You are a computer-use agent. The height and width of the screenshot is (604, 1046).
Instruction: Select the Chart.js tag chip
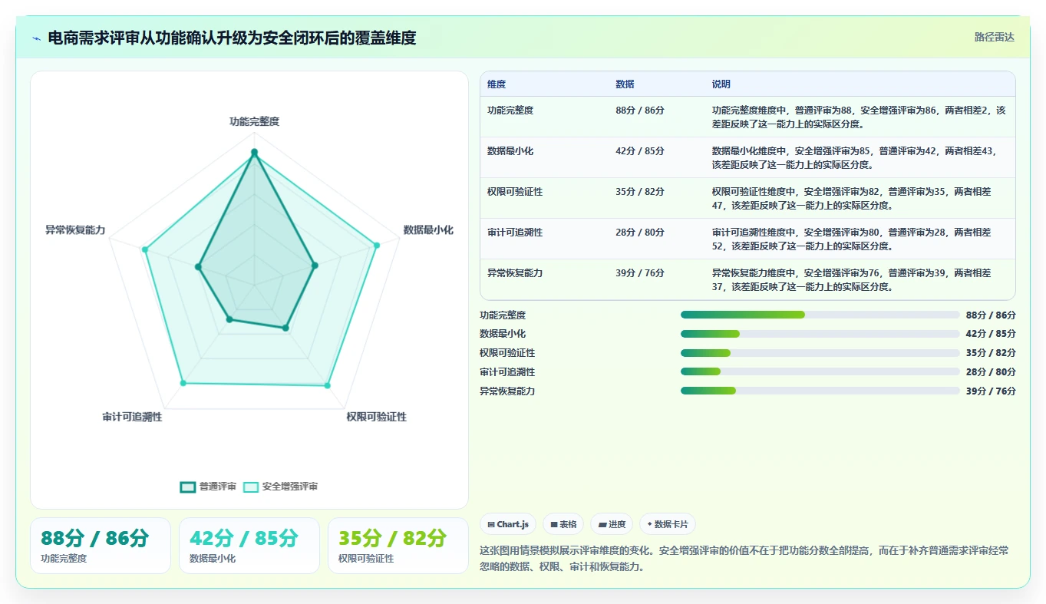pyautogui.click(x=508, y=524)
